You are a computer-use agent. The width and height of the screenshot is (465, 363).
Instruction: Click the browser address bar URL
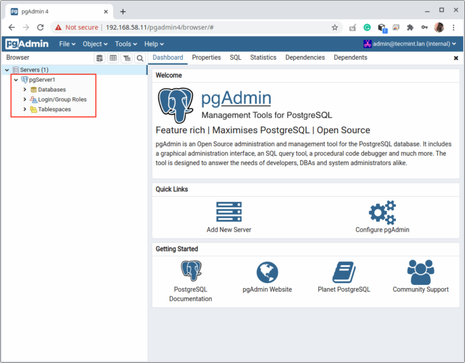[x=182, y=27]
